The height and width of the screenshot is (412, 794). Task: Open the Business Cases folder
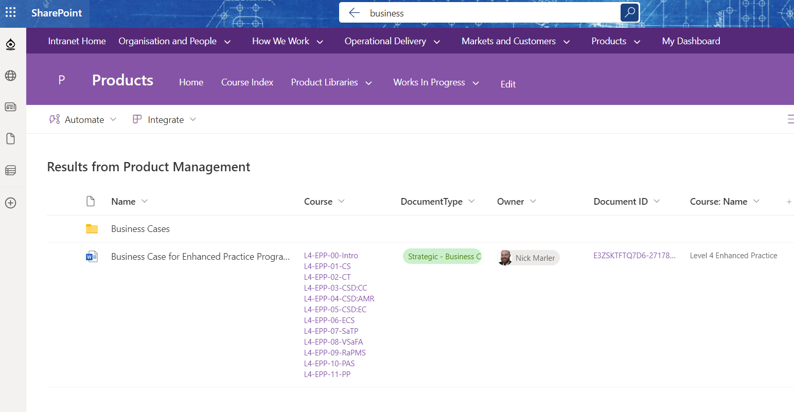coord(140,229)
